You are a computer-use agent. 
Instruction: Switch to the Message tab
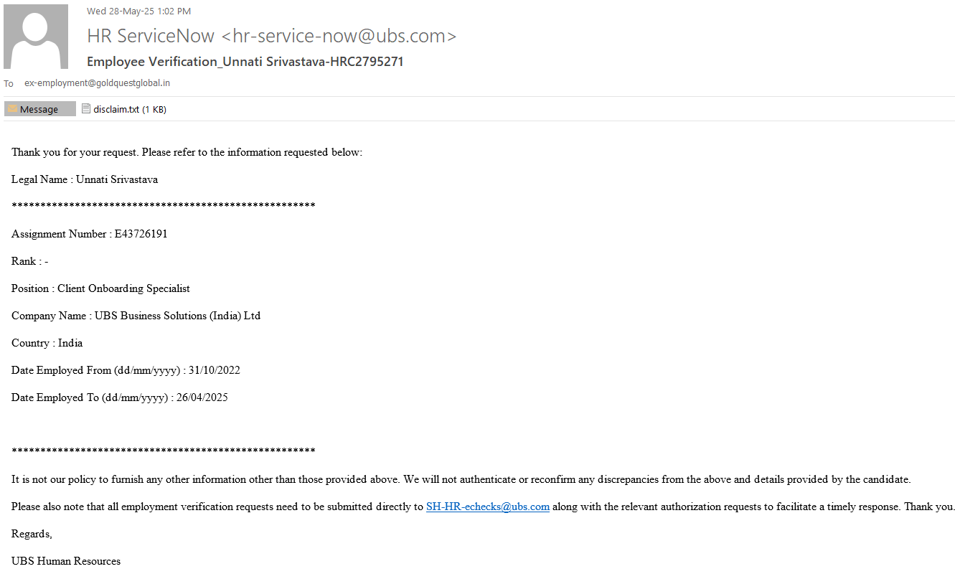39,109
